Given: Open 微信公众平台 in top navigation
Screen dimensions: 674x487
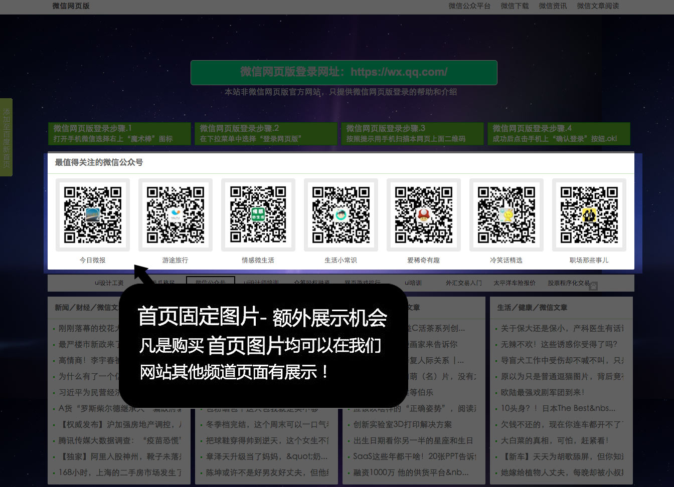Looking at the screenshot, I should 469,6.
